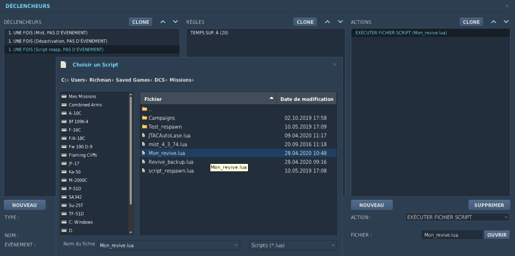Open the Test_respawn folder
This screenshot has height=256, width=515.
click(165, 127)
